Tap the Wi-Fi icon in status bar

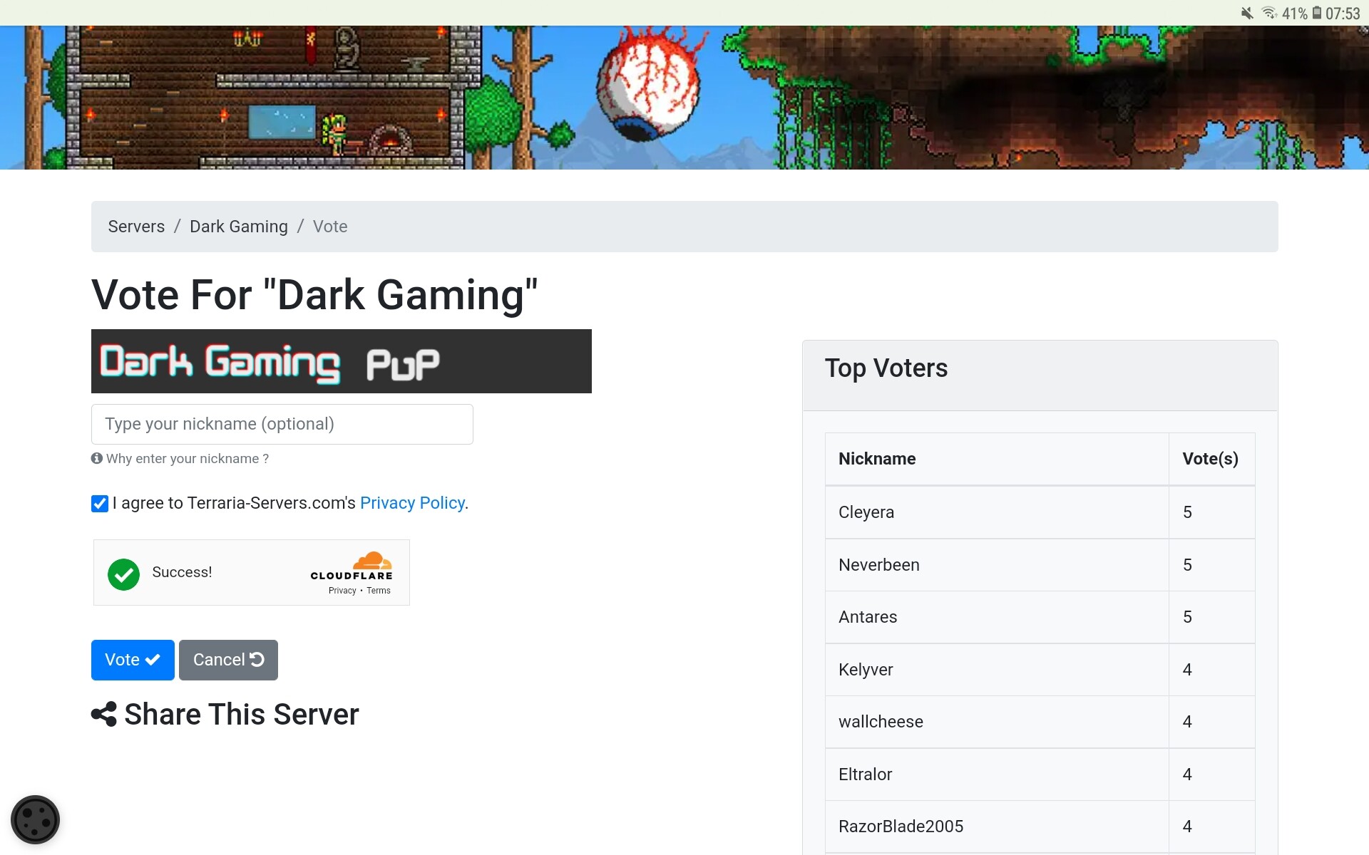pyautogui.click(x=1269, y=13)
